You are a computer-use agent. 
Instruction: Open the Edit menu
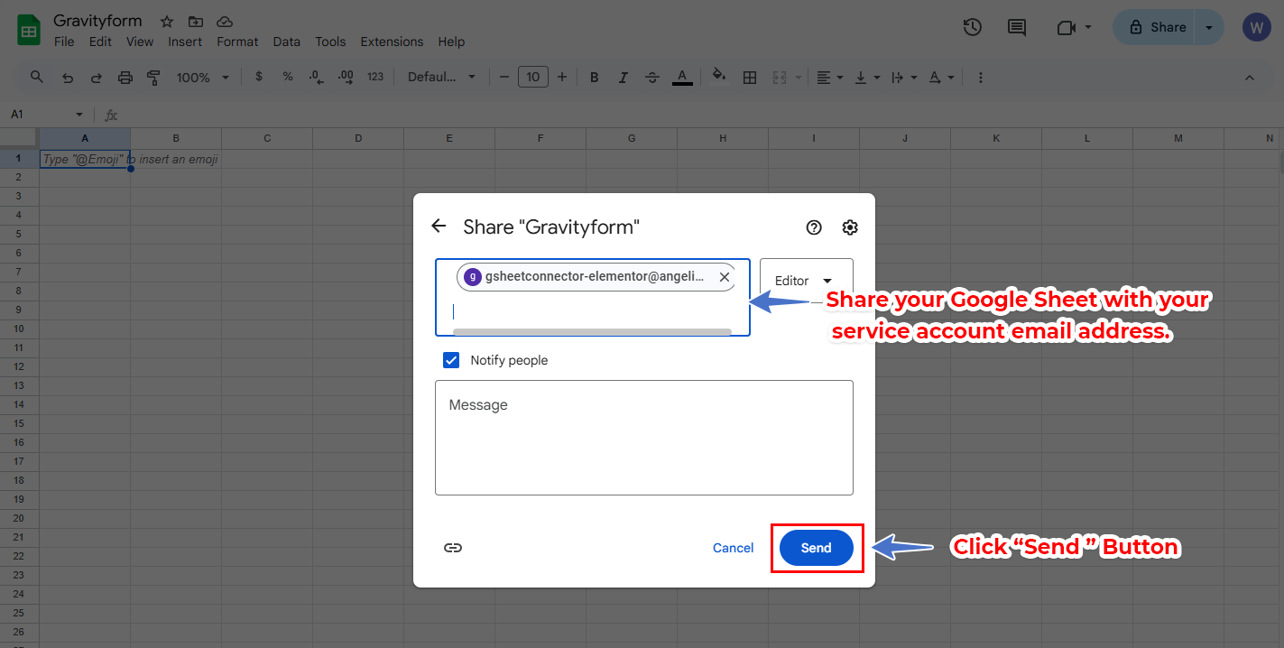pyautogui.click(x=100, y=42)
